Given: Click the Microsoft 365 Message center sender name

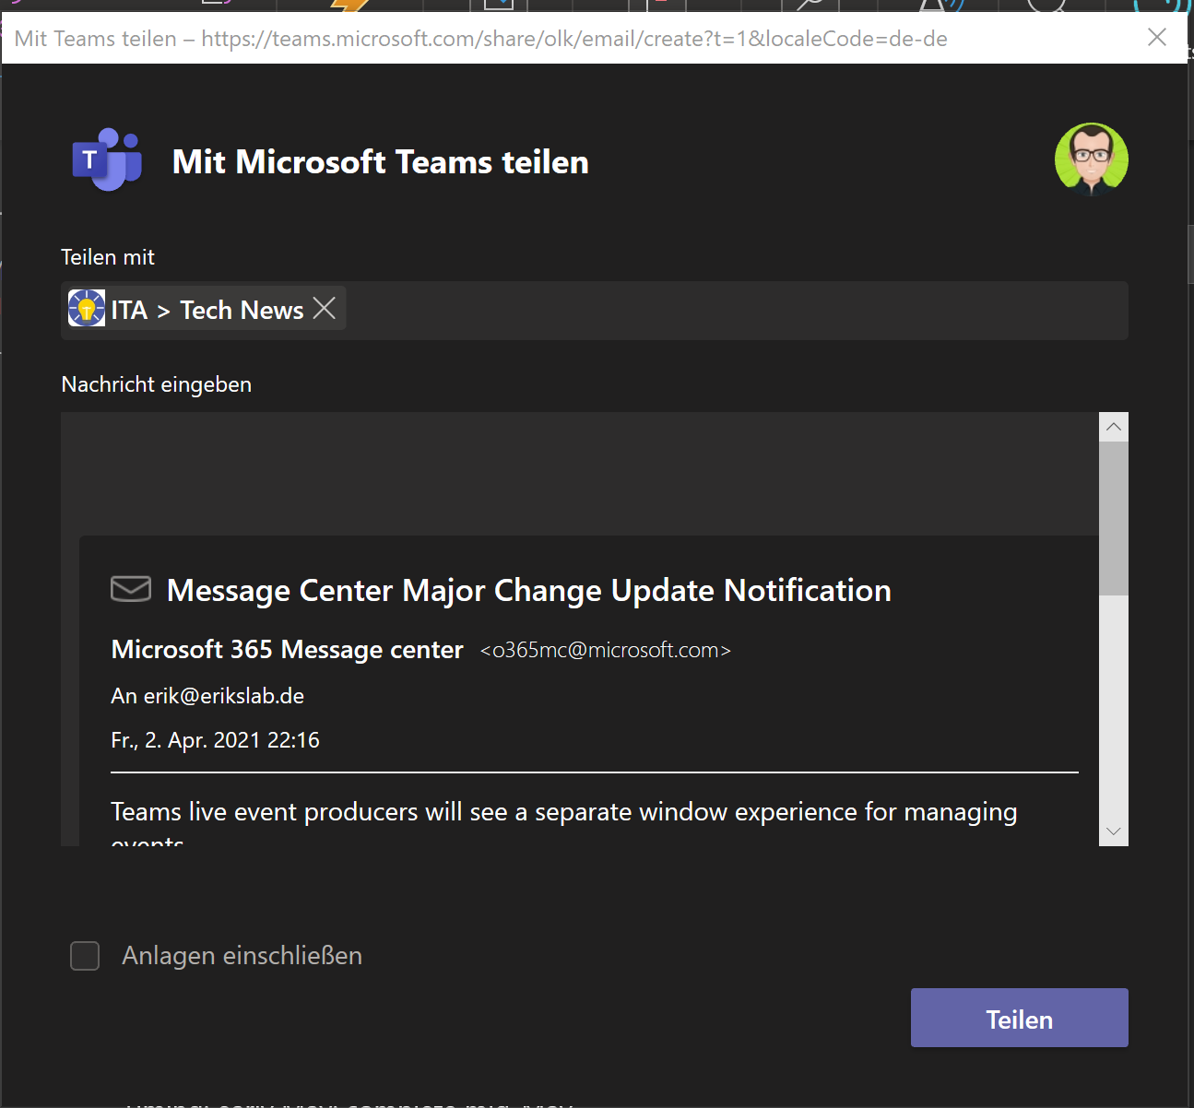Looking at the screenshot, I should pyautogui.click(x=287, y=650).
